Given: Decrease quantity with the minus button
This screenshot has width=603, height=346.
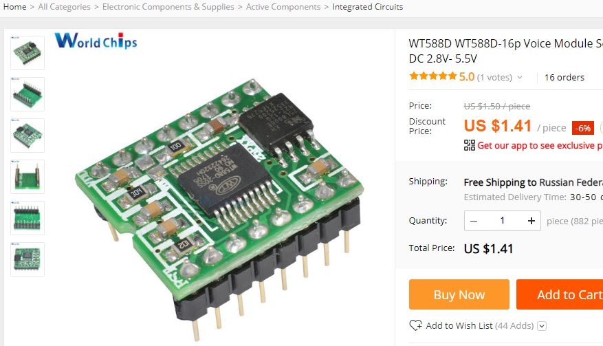Looking at the screenshot, I should click(474, 221).
